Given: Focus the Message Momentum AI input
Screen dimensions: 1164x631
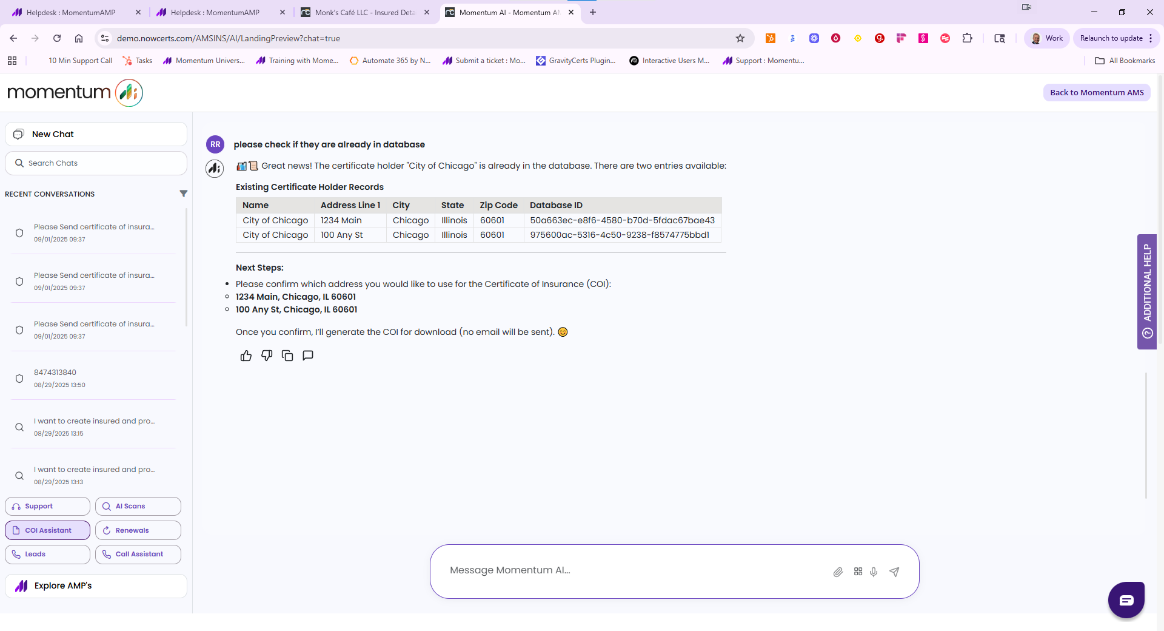Looking at the screenshot, I should tap(637, 570).
